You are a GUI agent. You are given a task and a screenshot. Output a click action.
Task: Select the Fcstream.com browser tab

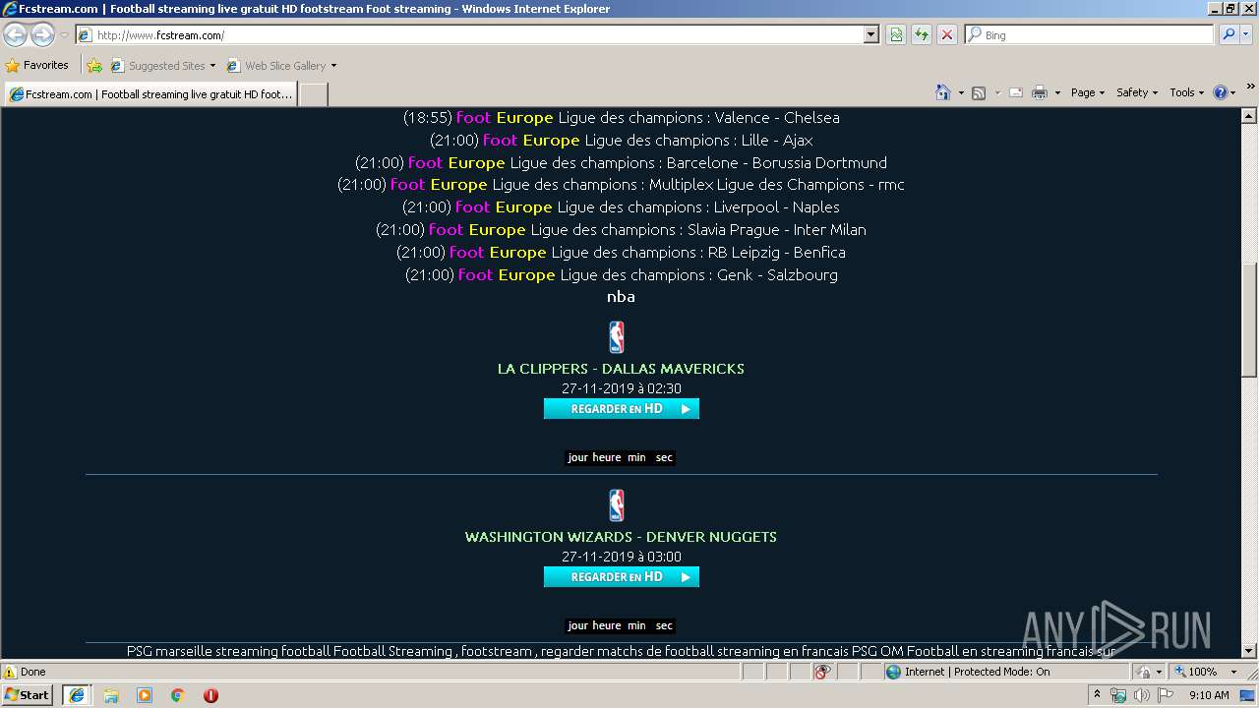pos(150,94)
